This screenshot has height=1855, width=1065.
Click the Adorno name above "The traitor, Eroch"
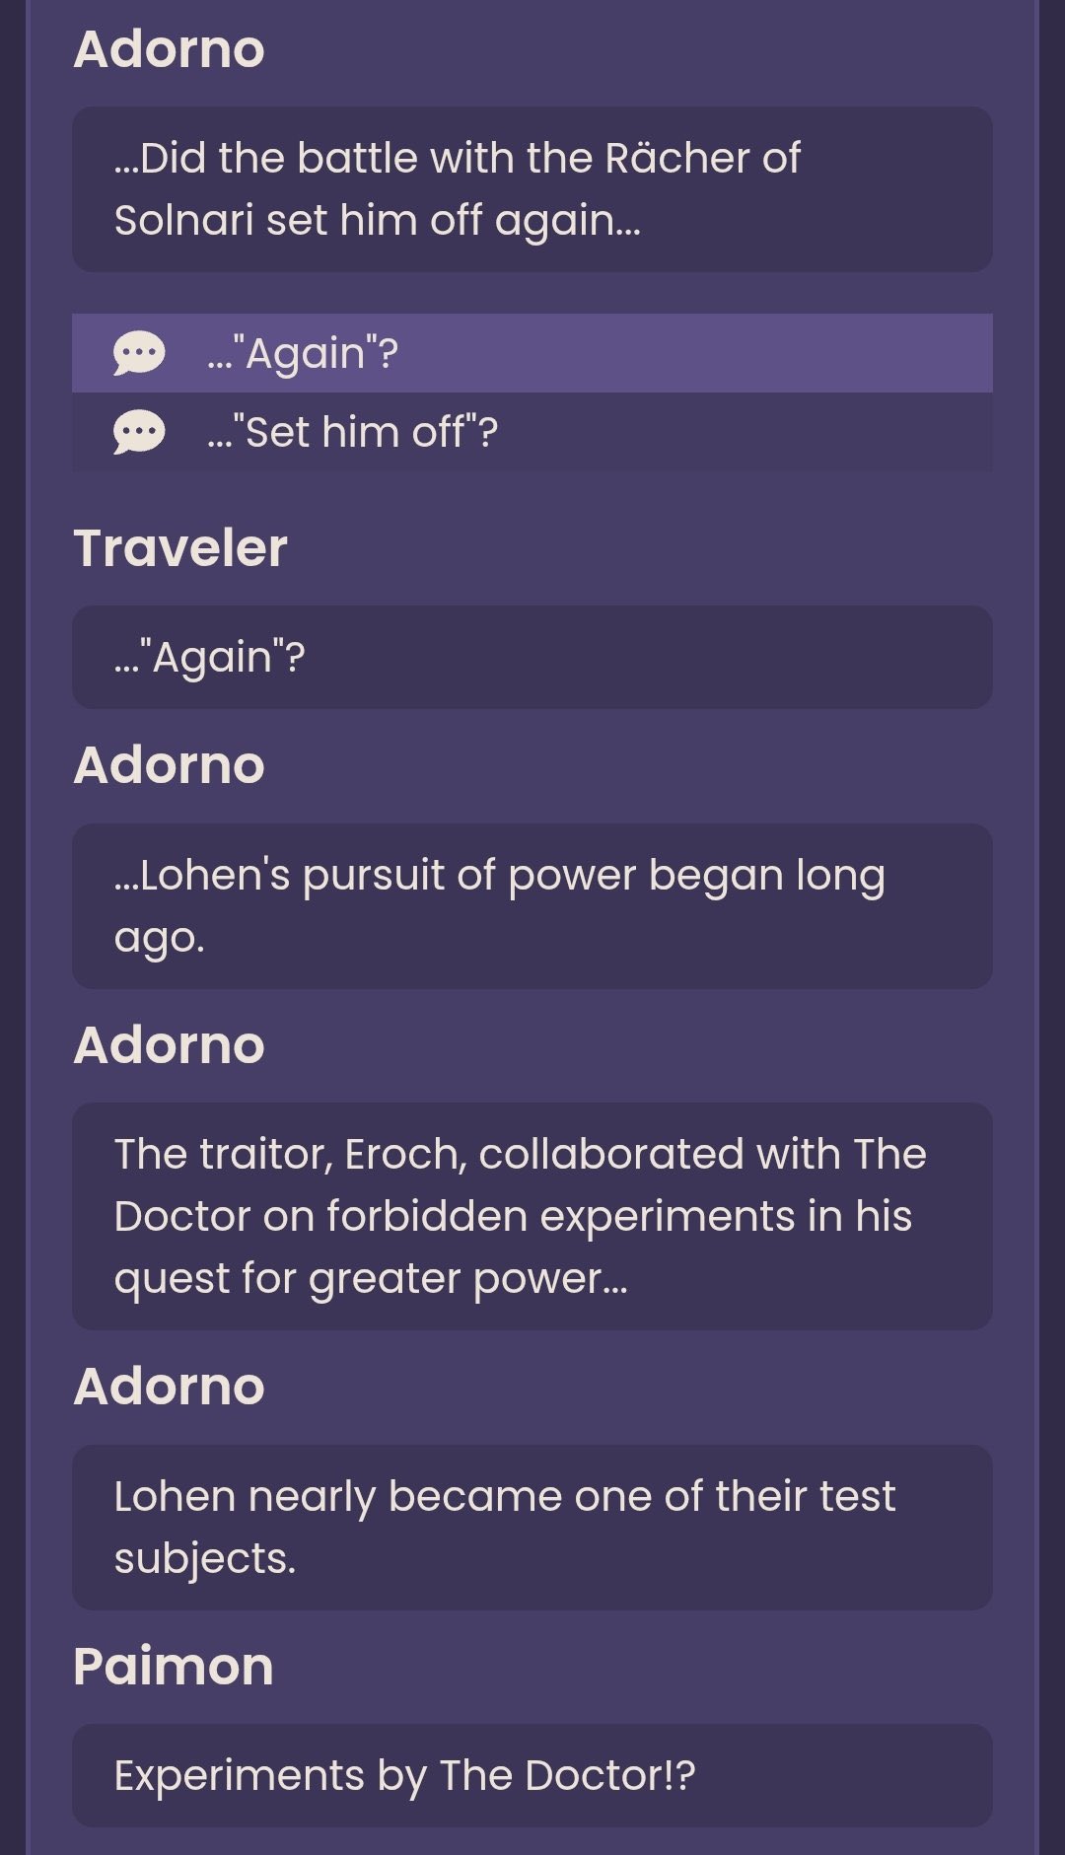(170, 1045)
